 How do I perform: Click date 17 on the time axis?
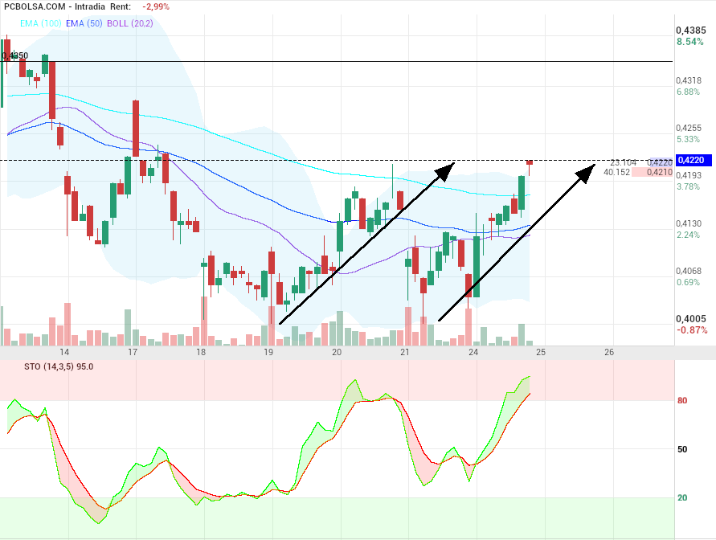(133, 352)
